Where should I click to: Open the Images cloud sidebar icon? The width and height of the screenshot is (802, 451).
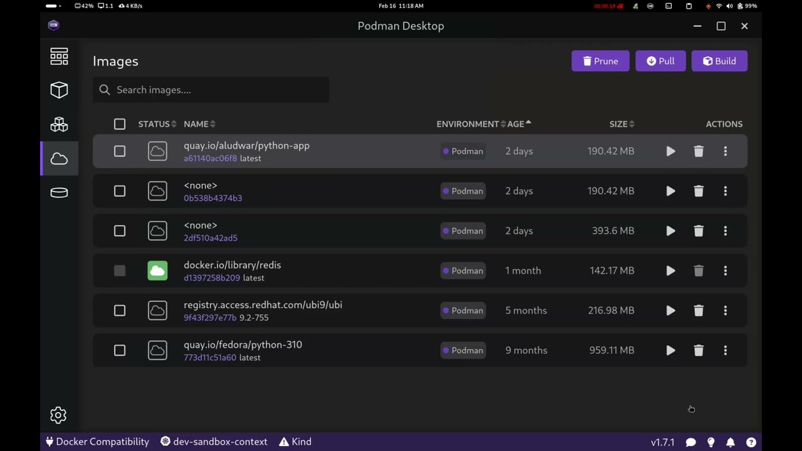59,158
